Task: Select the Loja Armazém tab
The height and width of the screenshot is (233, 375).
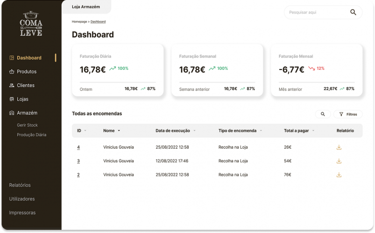Action: (86, 7)
